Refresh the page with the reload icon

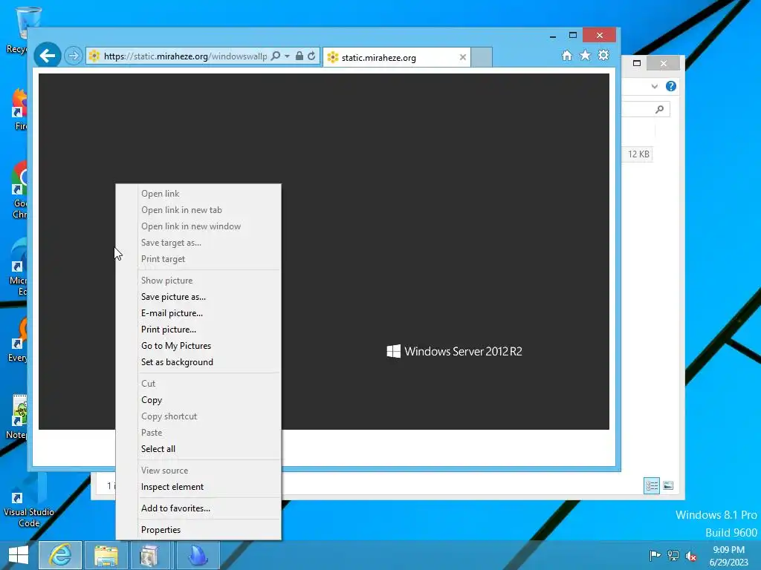311,56
